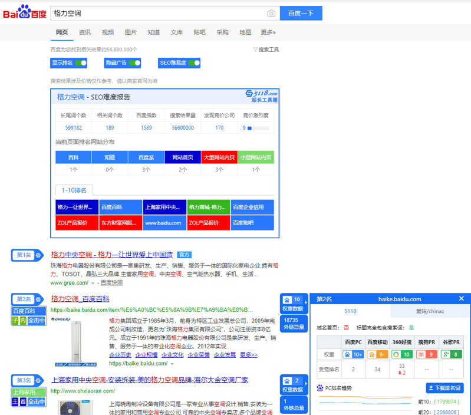Click the 全击中 tag under 百度百科 label

(37, 321)
